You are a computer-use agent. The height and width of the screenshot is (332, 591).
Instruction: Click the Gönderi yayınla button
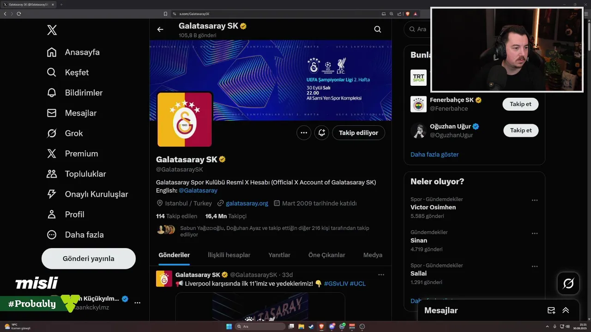(89, 259)
